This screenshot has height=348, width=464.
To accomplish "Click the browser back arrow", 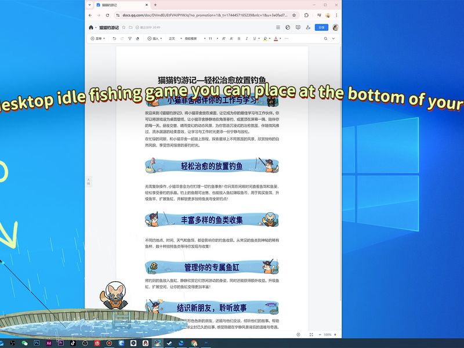I will (90, 15).
